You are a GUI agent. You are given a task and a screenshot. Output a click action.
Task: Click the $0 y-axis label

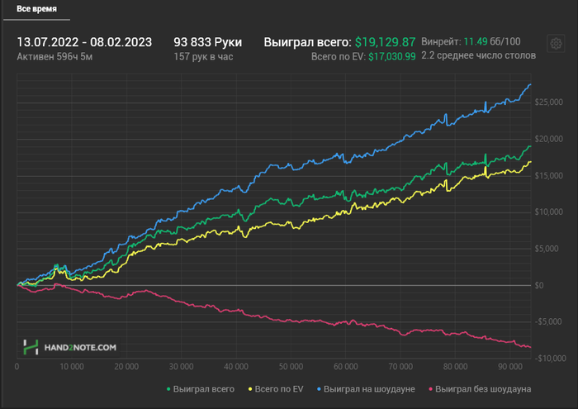point(539,285)
